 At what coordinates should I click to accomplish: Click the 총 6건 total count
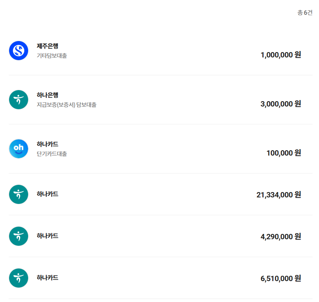click(x=305, y=13)
